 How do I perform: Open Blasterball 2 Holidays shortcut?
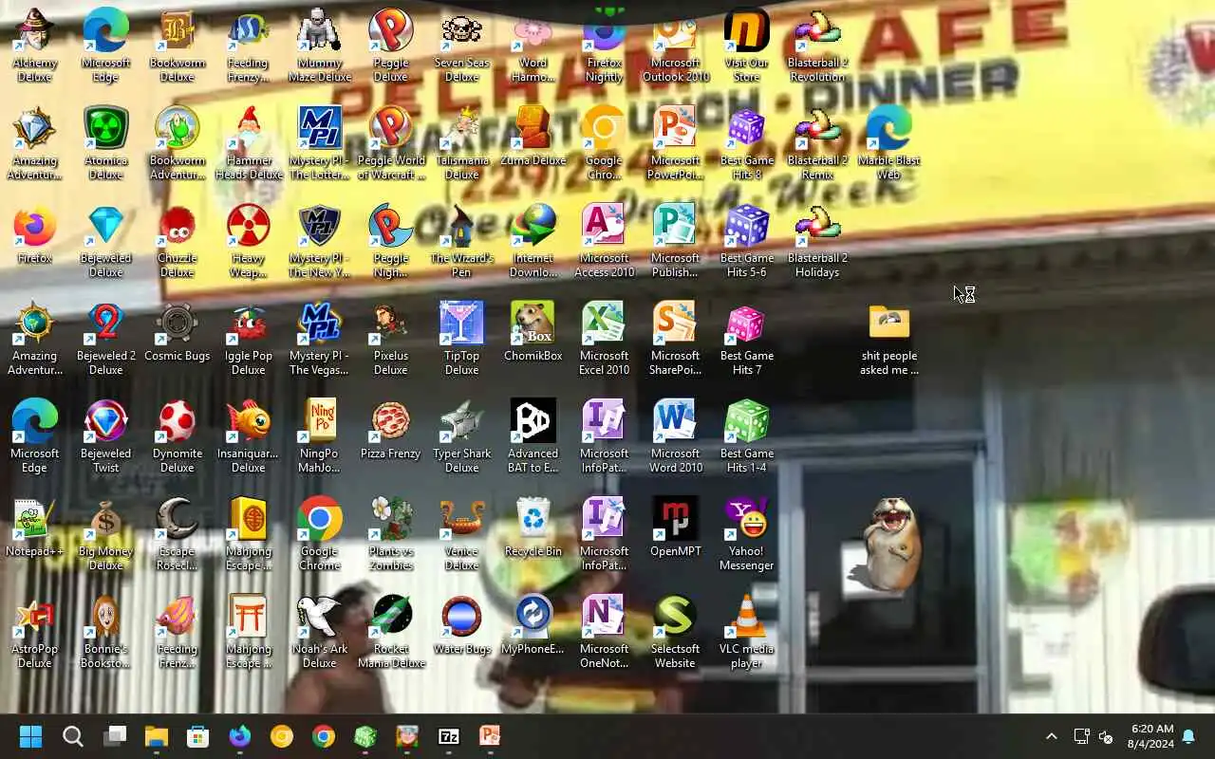tap(818, 241)
